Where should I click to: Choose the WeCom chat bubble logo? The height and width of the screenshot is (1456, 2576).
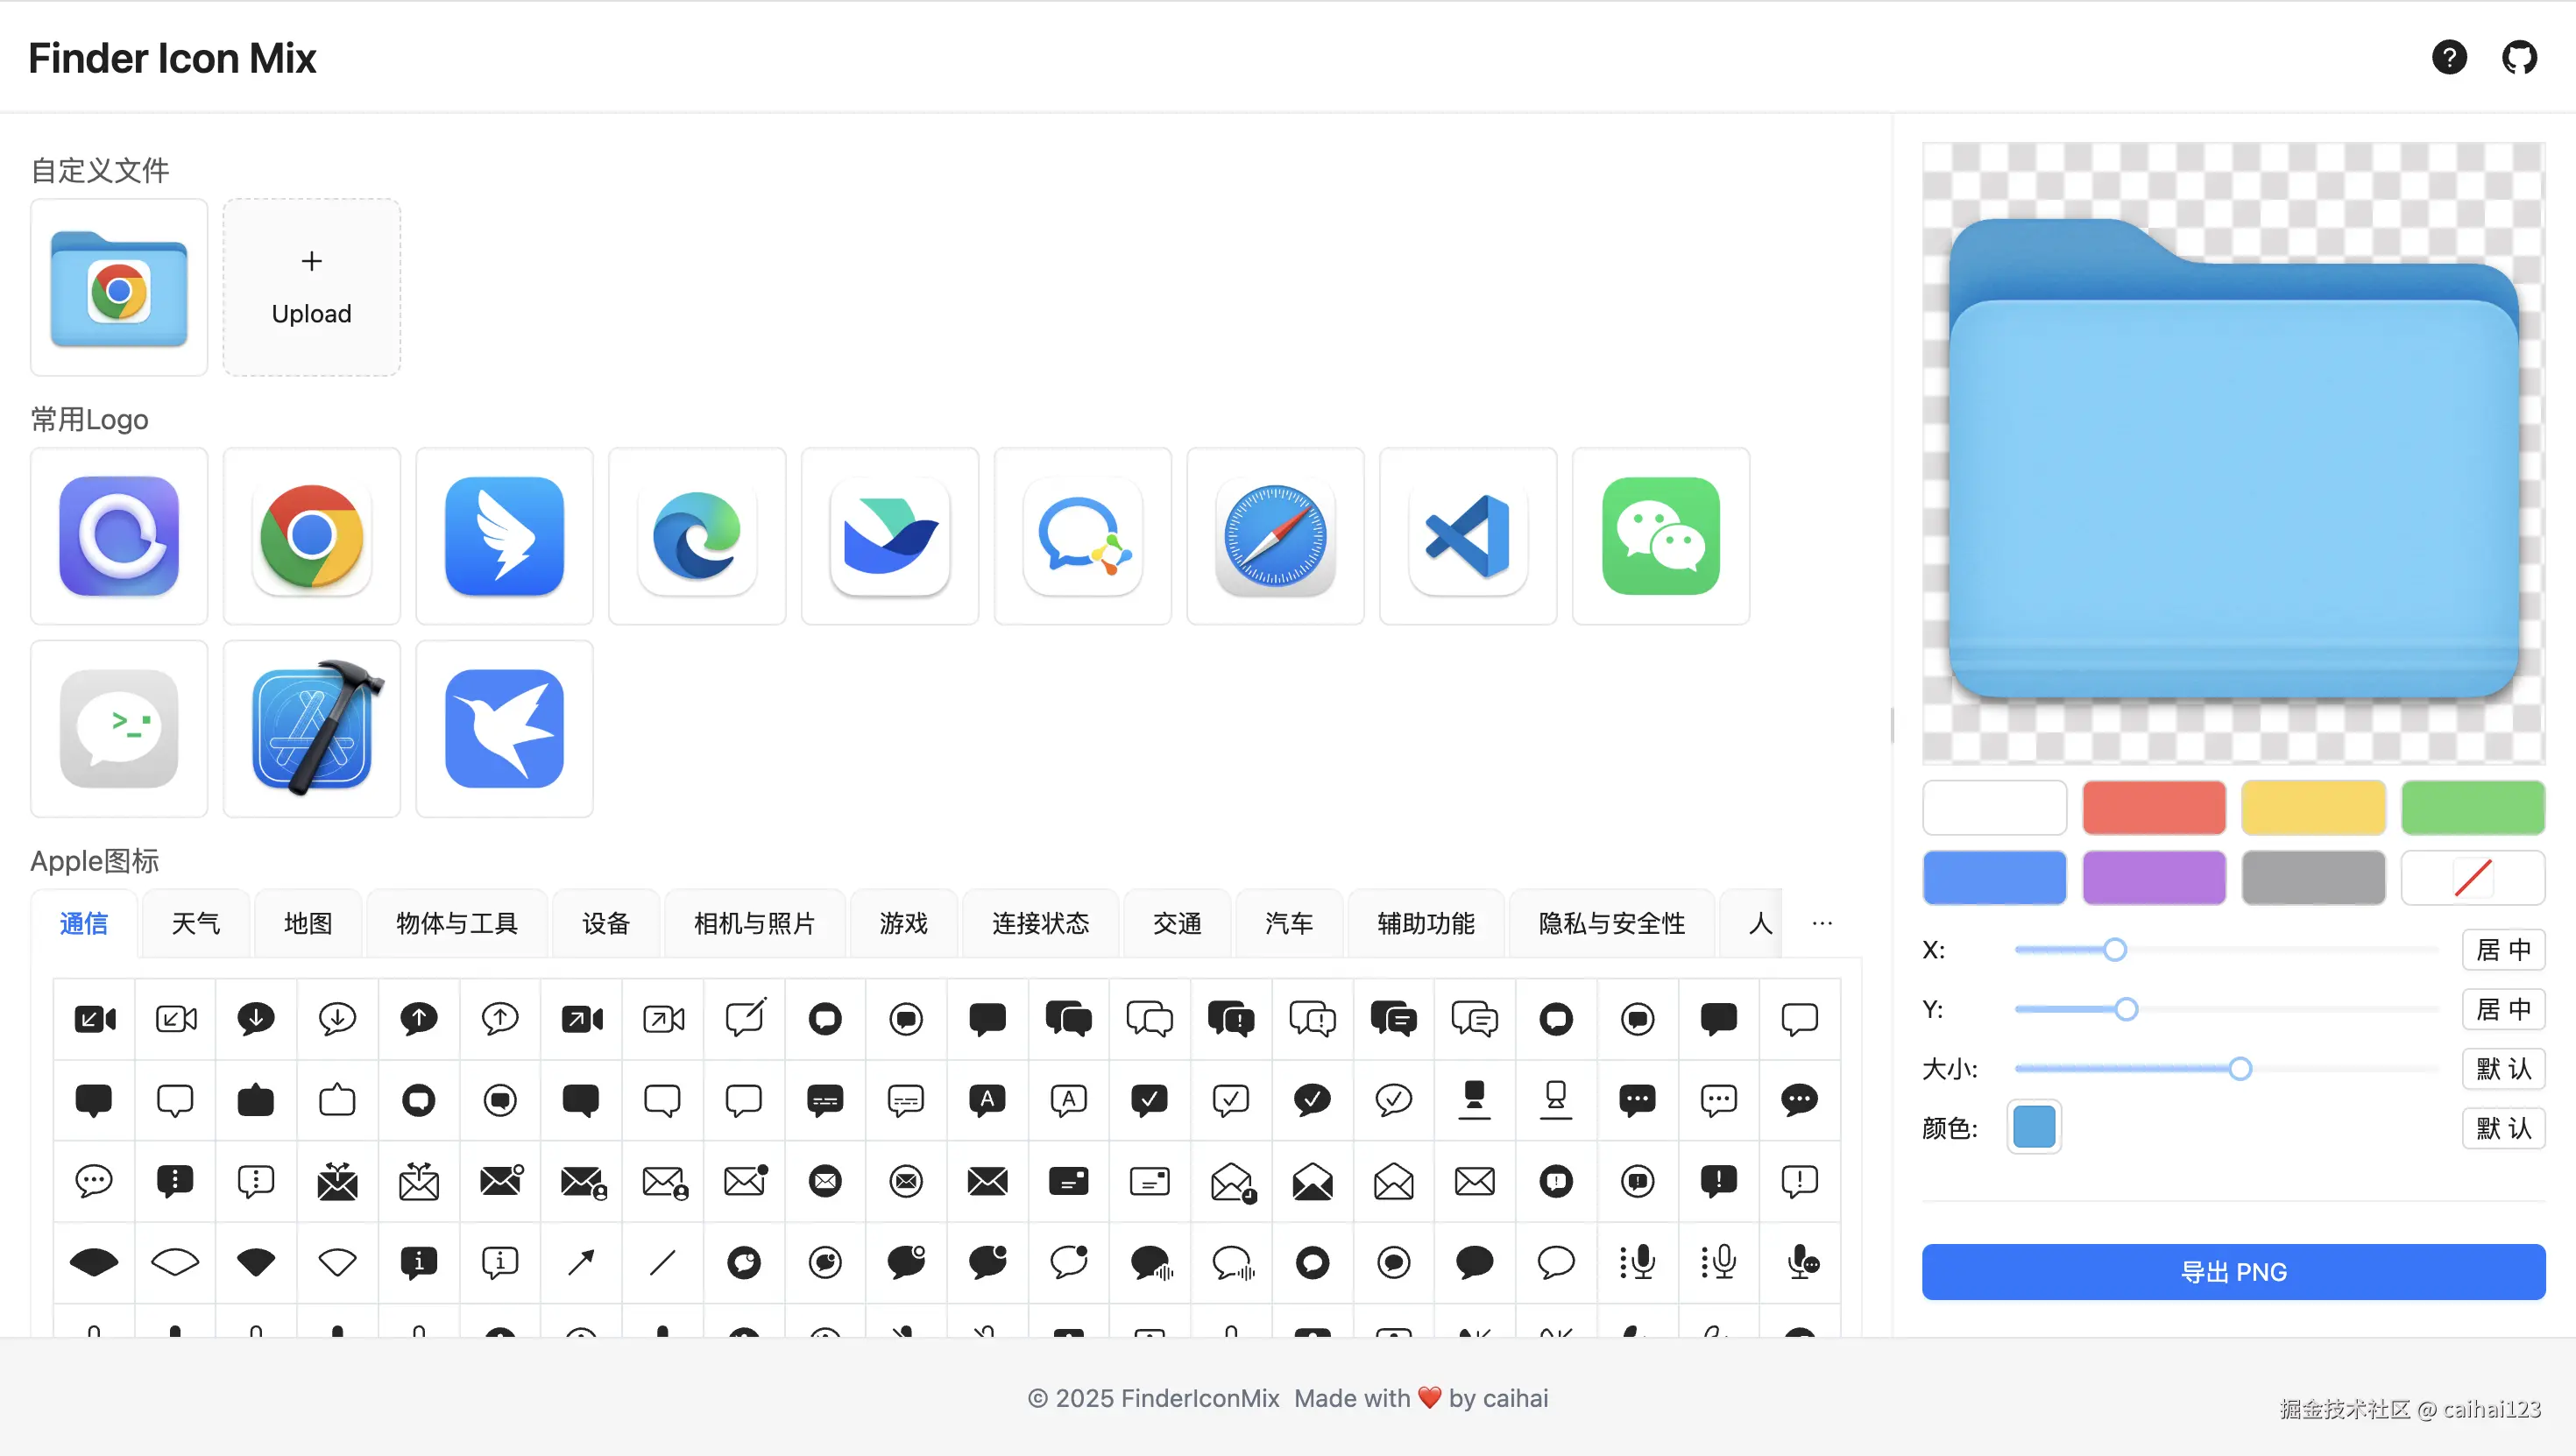point(1083,536)
